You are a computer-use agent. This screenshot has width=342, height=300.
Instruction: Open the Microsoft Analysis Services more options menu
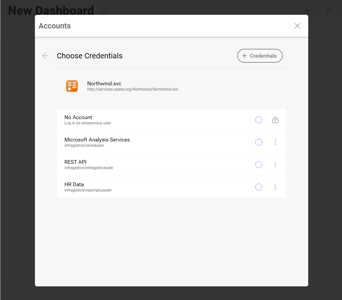[275, 142]
